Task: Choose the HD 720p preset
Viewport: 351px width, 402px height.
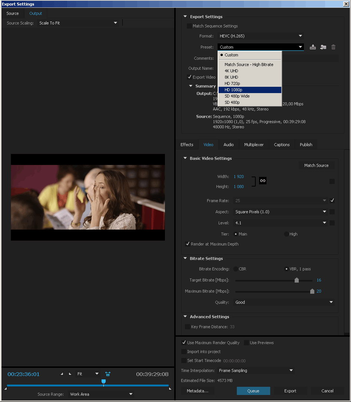Action: point(250,83)
